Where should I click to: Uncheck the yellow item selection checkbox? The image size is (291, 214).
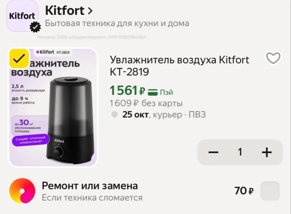(19, 58)
